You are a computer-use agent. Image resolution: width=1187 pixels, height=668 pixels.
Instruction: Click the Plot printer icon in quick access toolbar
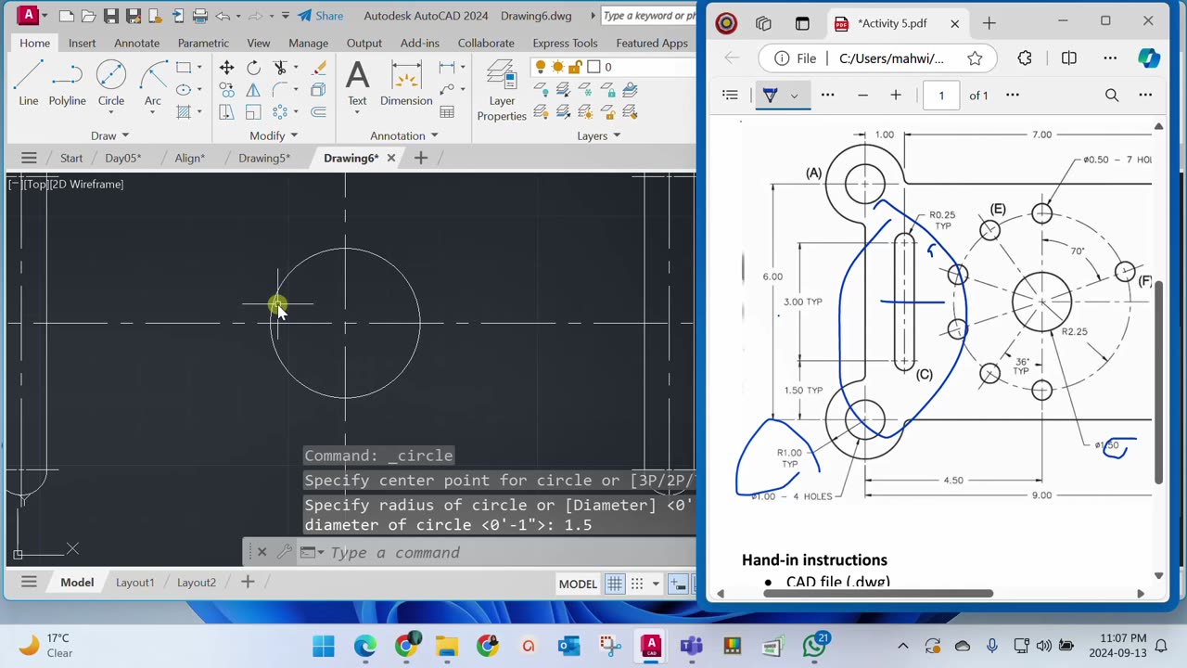pyautogui.click(x=199, y=16)
